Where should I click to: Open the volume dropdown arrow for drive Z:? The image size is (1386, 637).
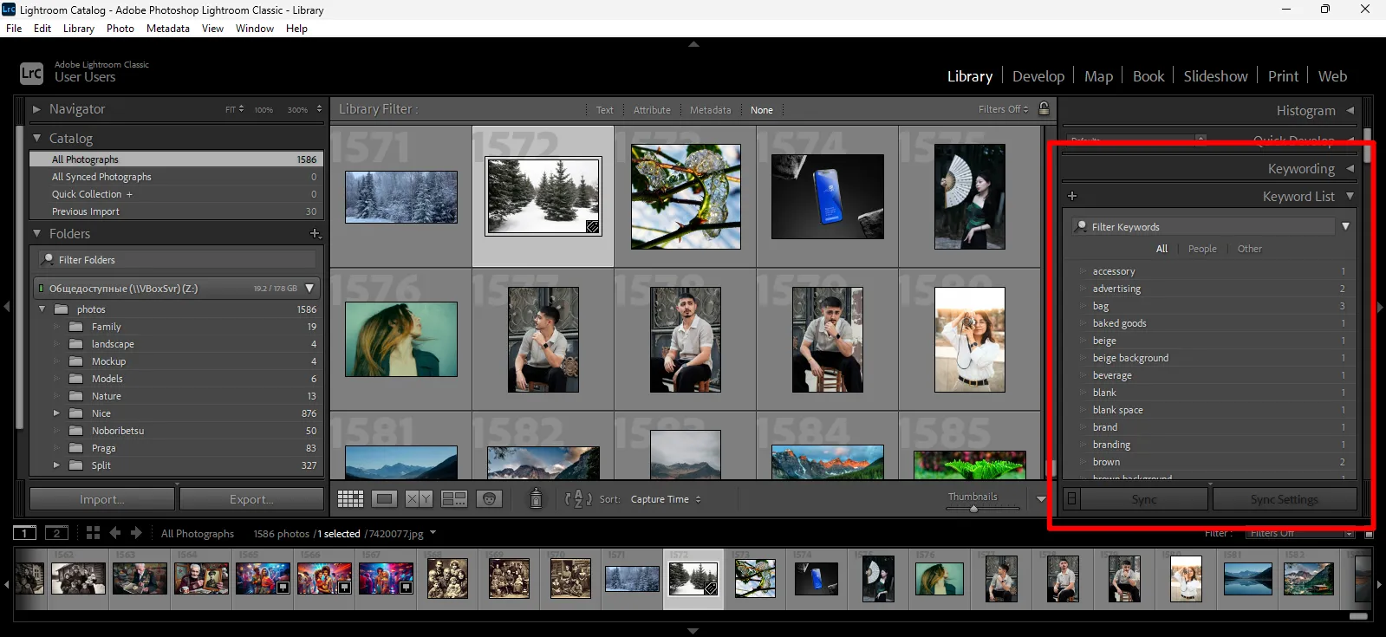tap(309, 288)
